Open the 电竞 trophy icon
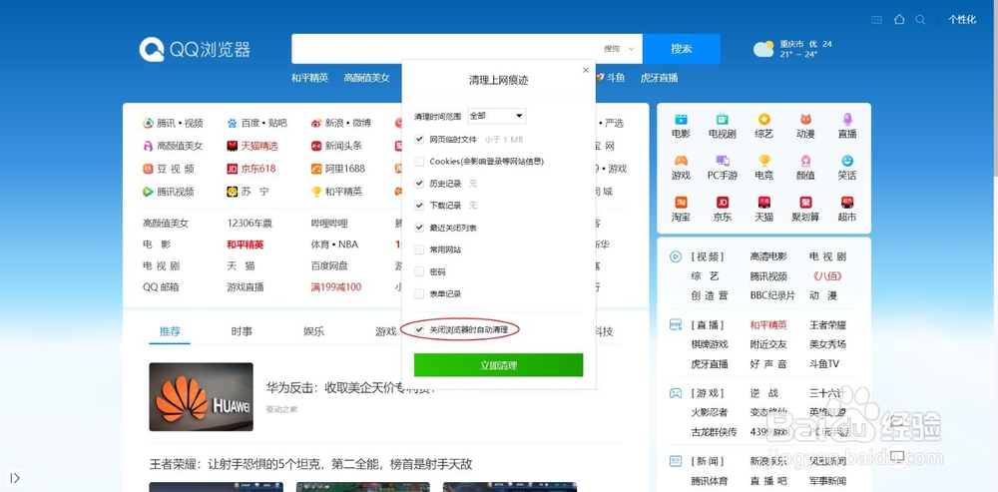This screenshot has width=998, height=492. pyautogui.click(x=763, y=161)
